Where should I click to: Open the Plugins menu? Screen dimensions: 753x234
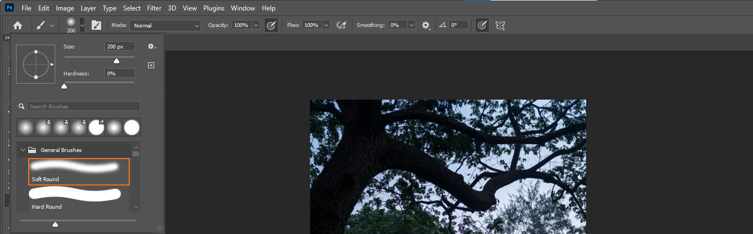[214, 8]
